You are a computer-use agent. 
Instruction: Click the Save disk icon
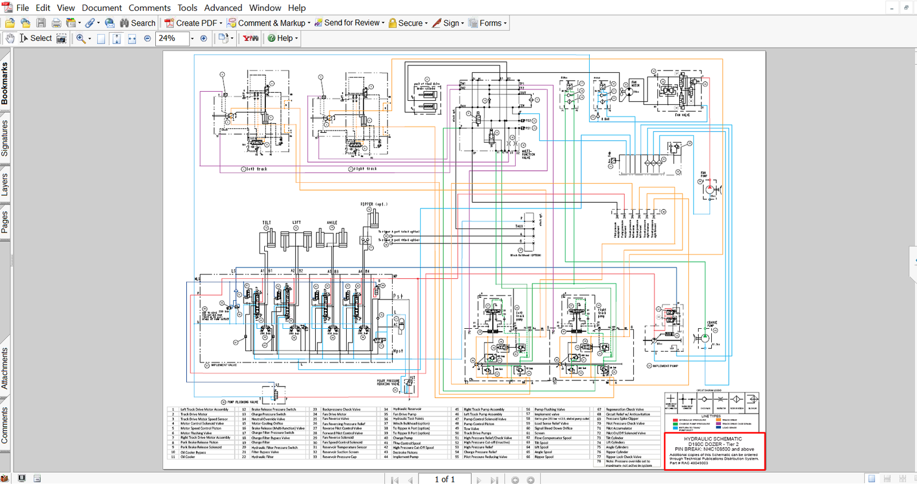pos(41,23)
